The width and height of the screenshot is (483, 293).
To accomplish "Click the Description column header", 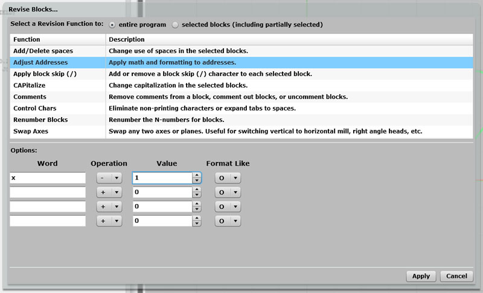I will (290, 39).
